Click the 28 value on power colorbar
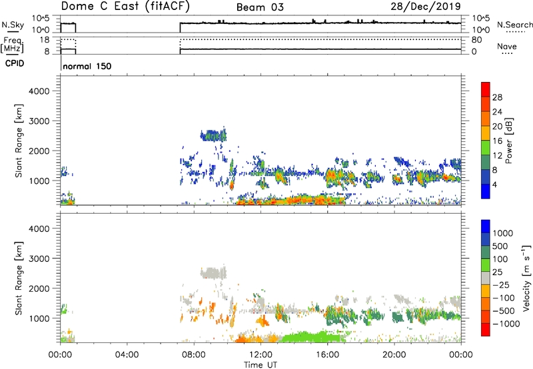533x369 pixels. click(x=497, y=97)
